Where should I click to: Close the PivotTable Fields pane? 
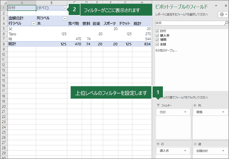tap(226, 6)
